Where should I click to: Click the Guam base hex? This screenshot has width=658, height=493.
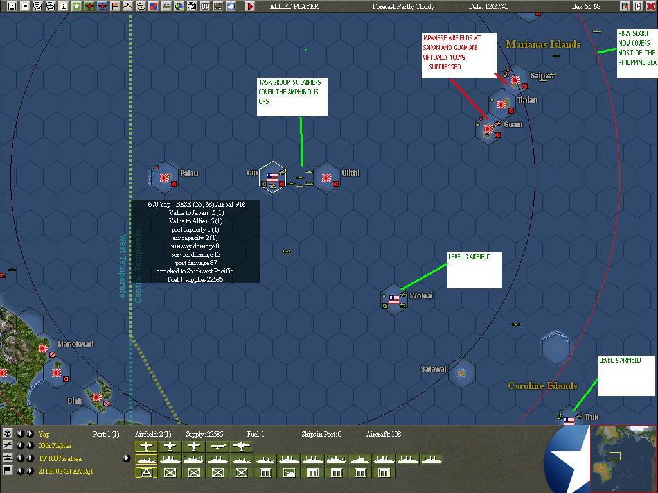pyautogui.click(x=488, y=129)
